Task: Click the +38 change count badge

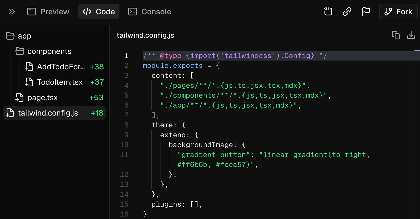Action: pyautogui.click(x=97, y=67)
